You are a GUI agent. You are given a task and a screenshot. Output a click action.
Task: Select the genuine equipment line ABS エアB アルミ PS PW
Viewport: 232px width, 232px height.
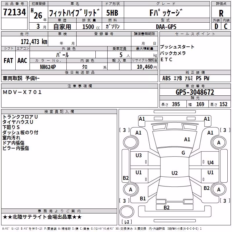click(186, 78)
